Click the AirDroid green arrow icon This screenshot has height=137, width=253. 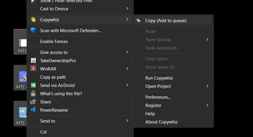click(x=33, y=85)
